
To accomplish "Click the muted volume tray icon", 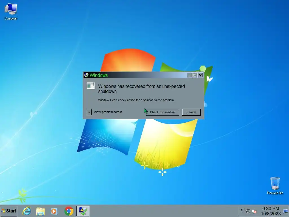I will point(254,211).
